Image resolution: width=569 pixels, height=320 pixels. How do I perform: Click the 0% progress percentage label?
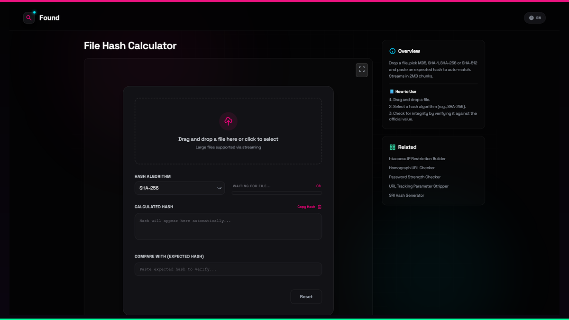tap(319, 186)
